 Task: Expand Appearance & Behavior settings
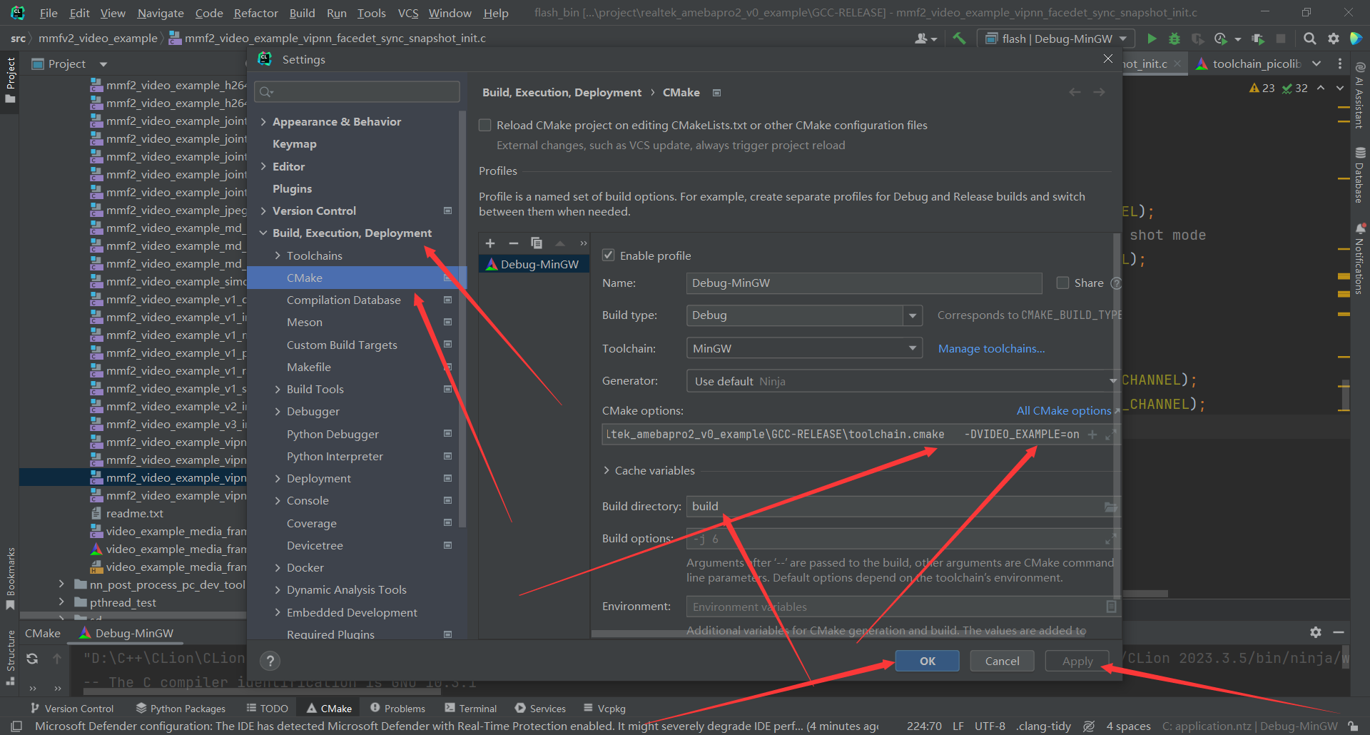(x=263, y=122)
